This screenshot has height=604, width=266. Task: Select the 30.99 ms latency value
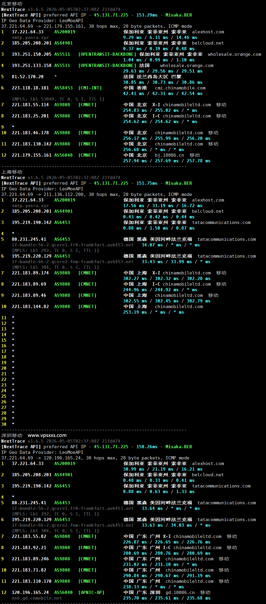coord(134,469)
